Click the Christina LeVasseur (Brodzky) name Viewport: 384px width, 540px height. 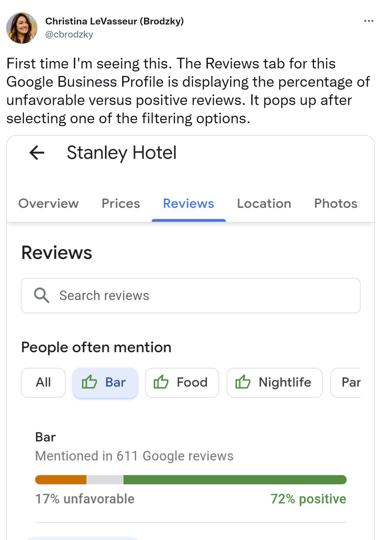tap(114, 21)
